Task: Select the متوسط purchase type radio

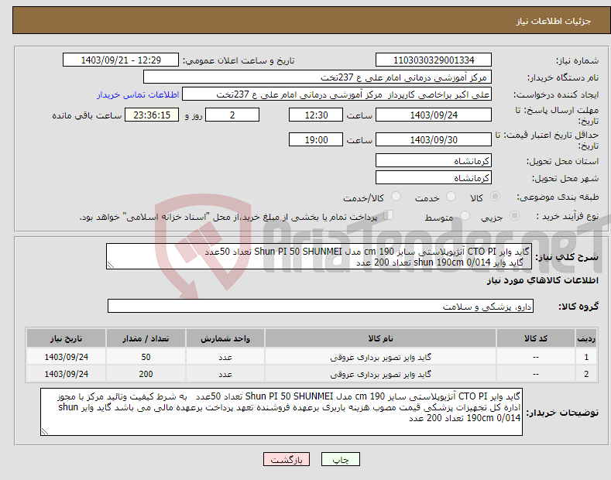Action: [465, 215]
